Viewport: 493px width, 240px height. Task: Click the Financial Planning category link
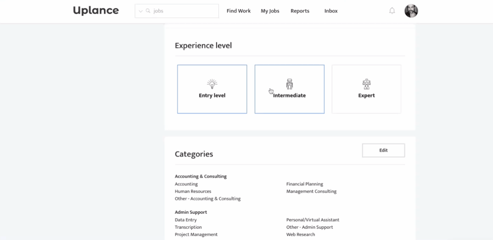[x=305, y=184]
